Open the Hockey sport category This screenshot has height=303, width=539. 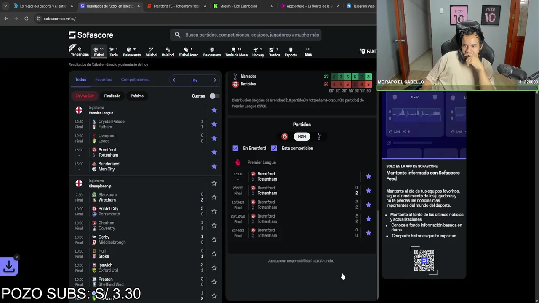pos(258,52)
